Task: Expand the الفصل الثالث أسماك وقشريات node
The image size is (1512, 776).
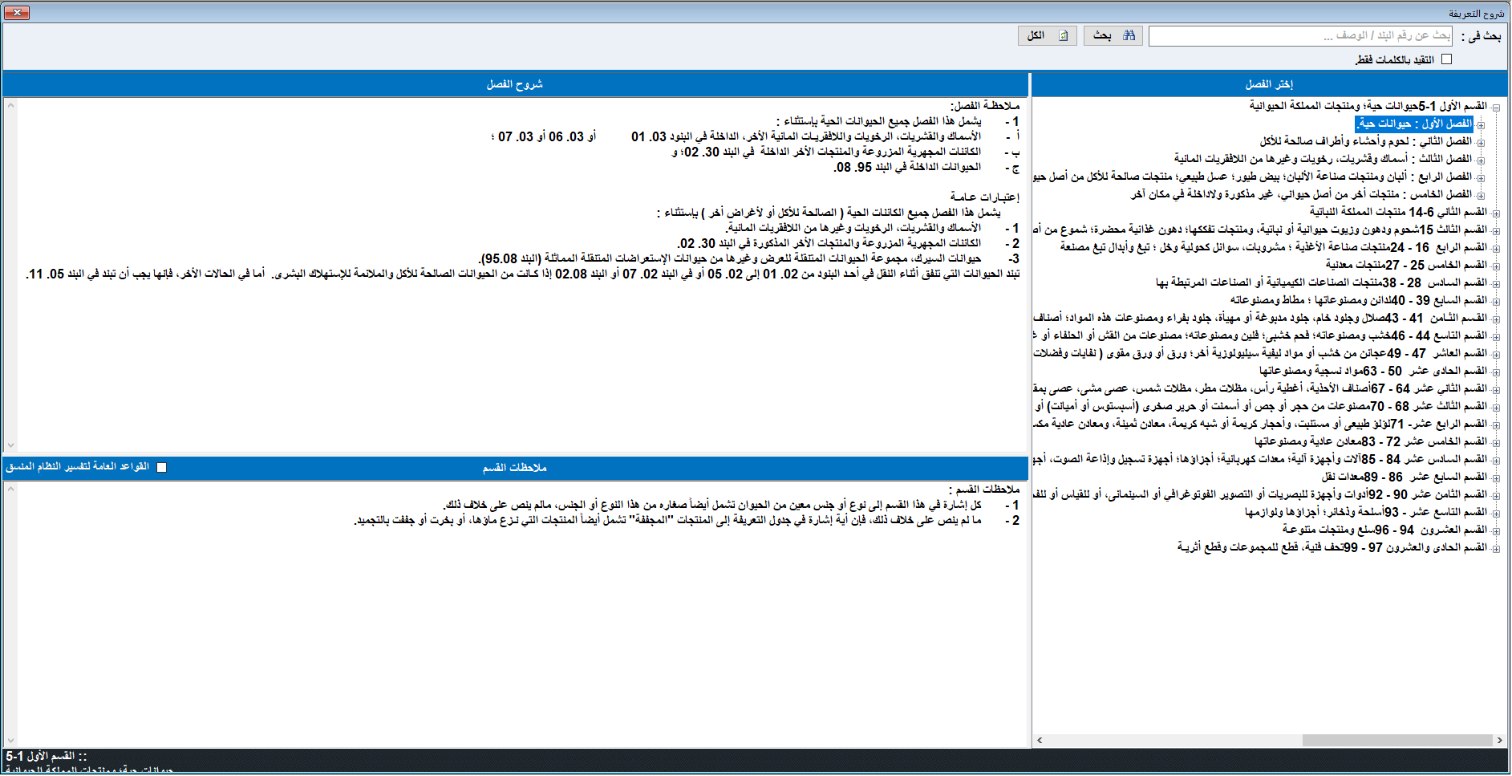Action: coord(1481,160)
